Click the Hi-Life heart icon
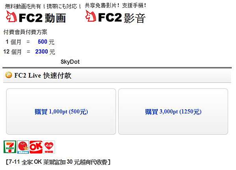236x170 pixels. pos(49,147)
